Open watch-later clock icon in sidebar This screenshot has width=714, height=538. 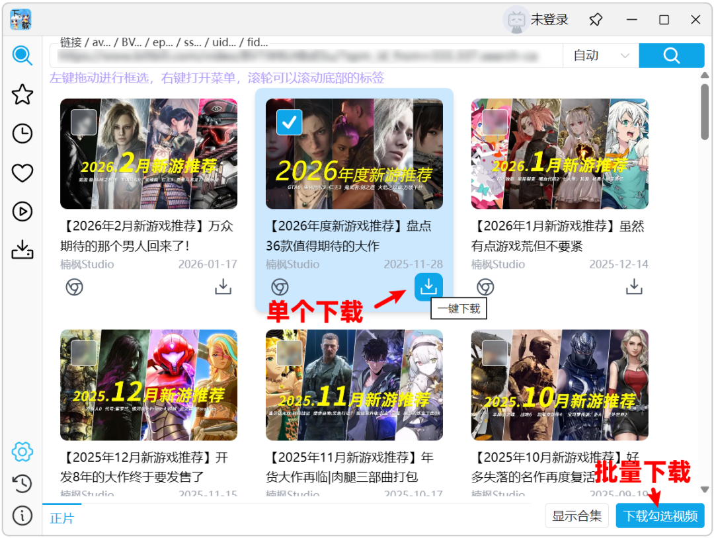coord(22,134)
